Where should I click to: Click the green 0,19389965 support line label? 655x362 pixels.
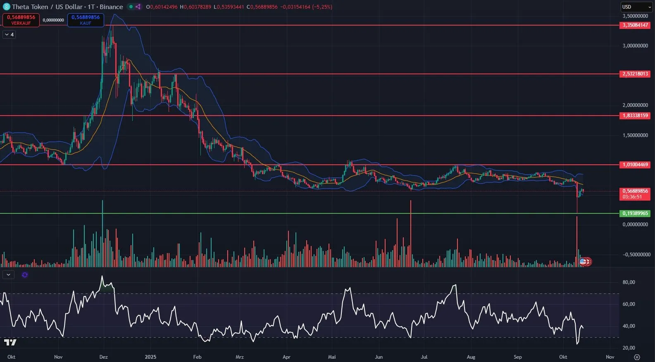[635, 213]
